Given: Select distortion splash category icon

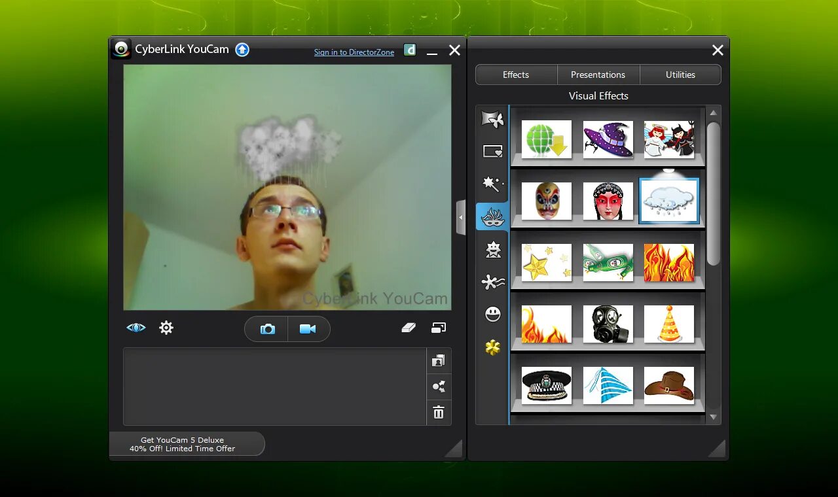Looking at the screenshot, I should pyautogui.click(x=492, y=282).
